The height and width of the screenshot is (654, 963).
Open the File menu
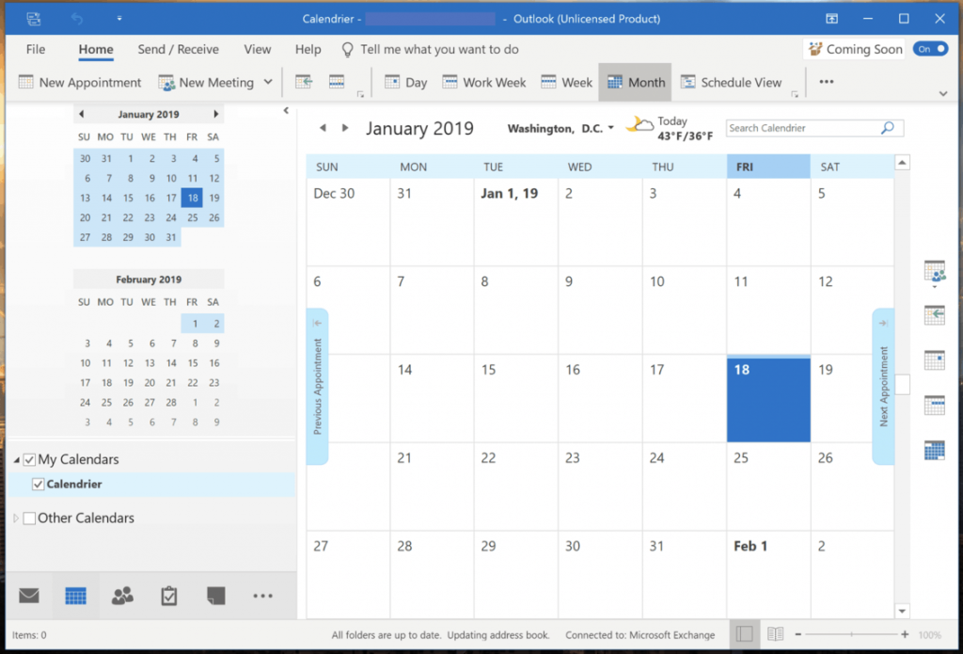coord(36,50)
